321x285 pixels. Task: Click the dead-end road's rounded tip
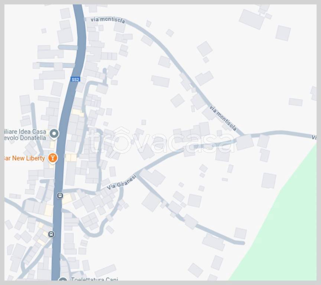click(242, 243)
